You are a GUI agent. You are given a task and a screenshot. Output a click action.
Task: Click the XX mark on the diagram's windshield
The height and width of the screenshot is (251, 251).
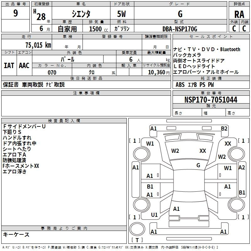tap(203, 151)
